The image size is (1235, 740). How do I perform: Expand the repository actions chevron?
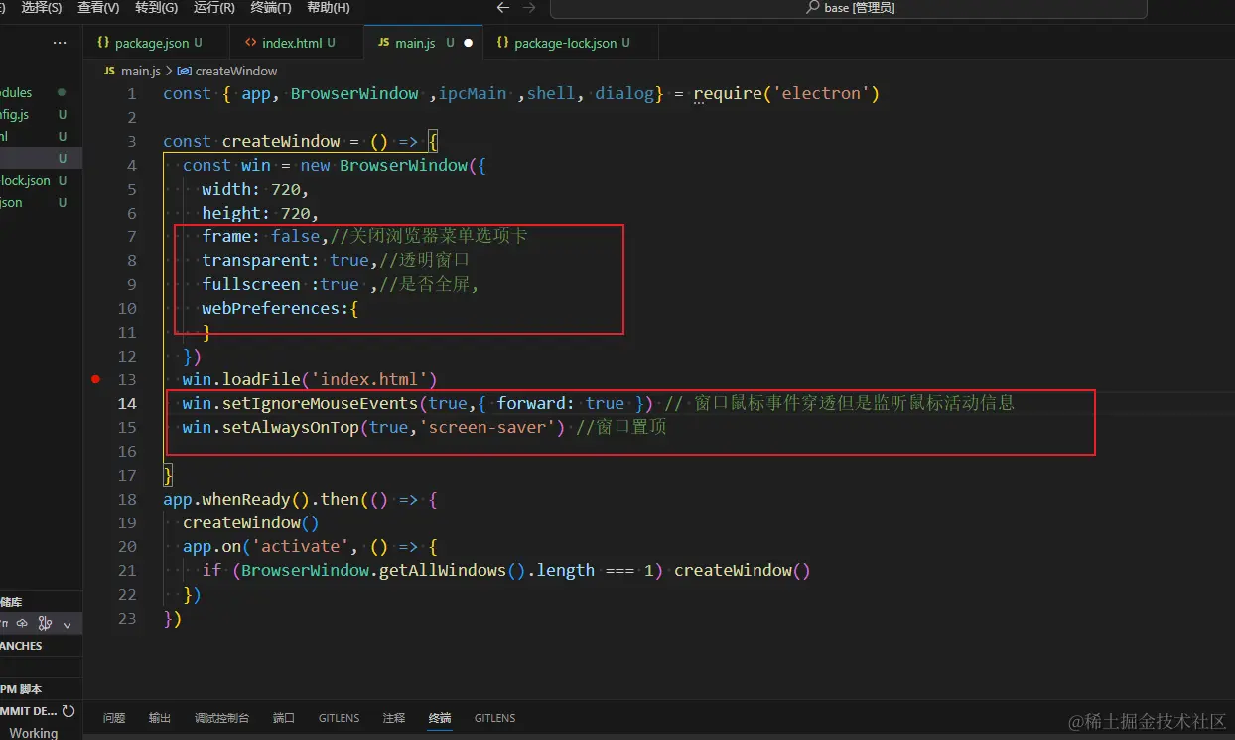pyautogui.click(x=68, y=625)
